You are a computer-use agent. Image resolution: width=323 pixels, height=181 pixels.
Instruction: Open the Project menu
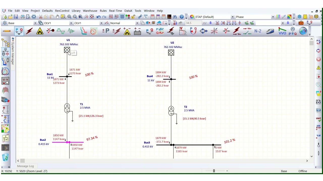35,11
